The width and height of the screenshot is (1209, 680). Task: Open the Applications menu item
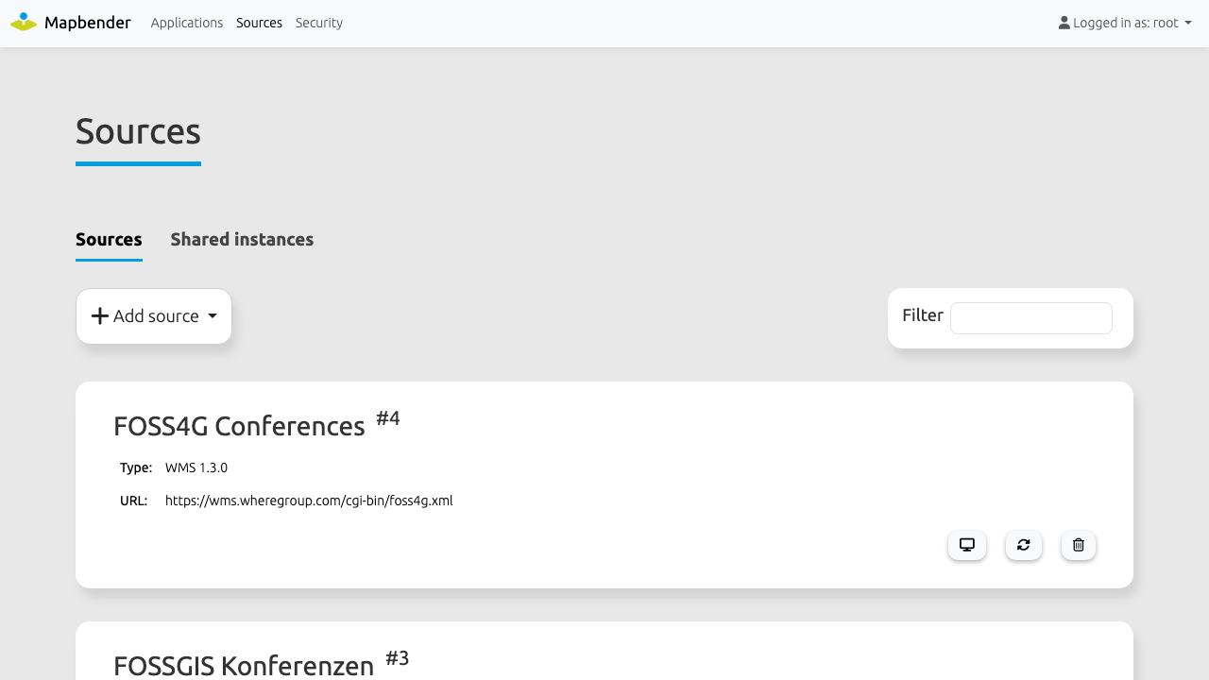point(187,23)
